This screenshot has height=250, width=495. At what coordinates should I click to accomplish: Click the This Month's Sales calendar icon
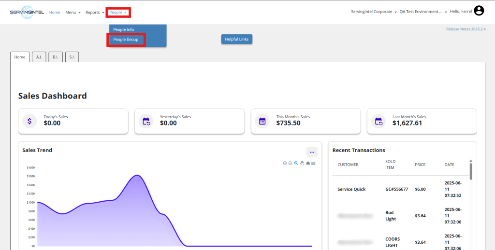pos(262,121)
